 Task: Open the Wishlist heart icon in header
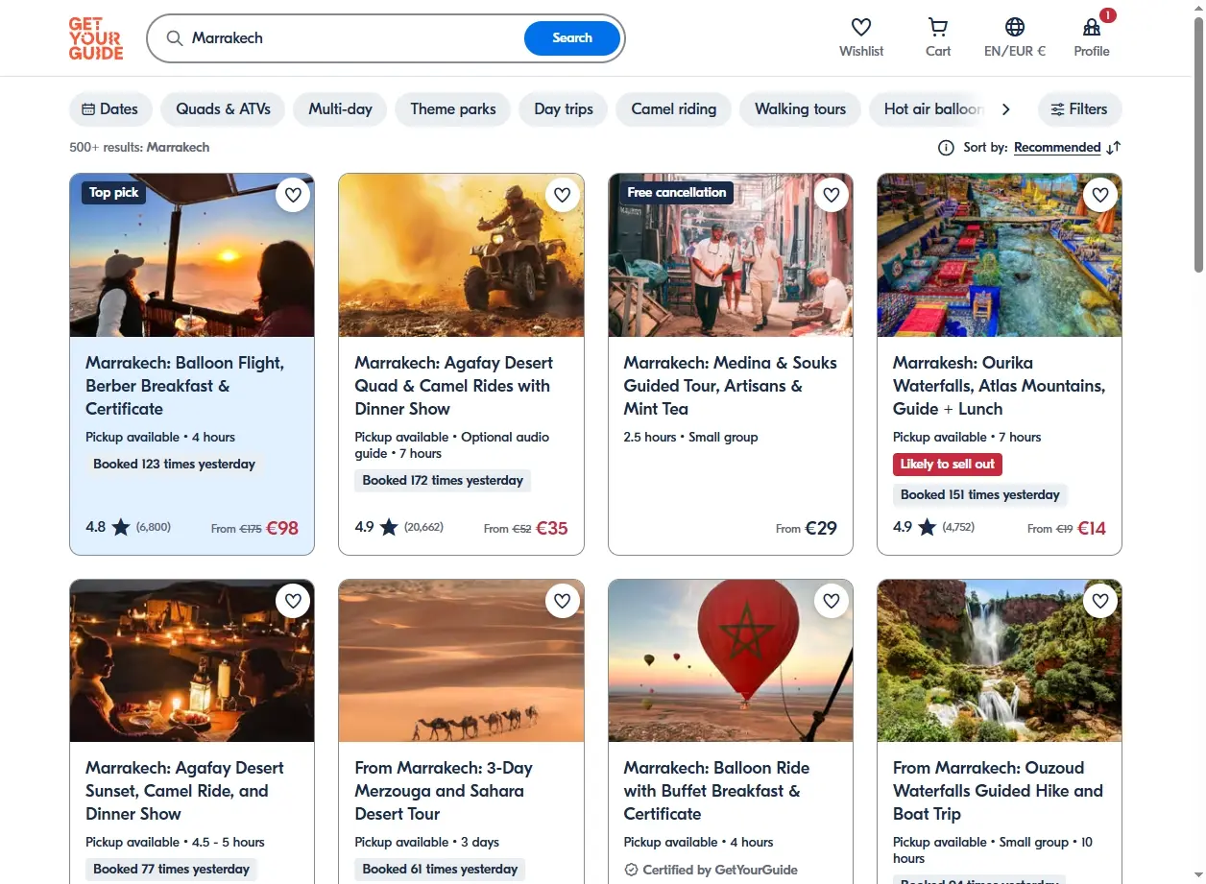(861, 27)
